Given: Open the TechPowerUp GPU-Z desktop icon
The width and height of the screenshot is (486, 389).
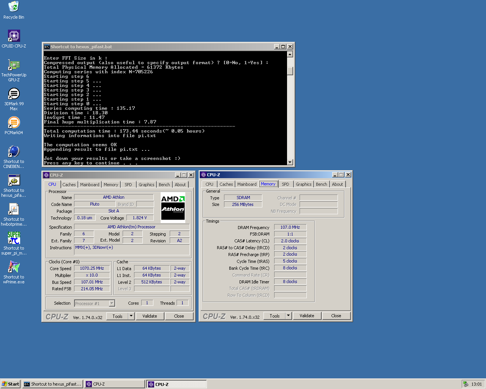Looking at the screenshot, I should coord(14,70).
